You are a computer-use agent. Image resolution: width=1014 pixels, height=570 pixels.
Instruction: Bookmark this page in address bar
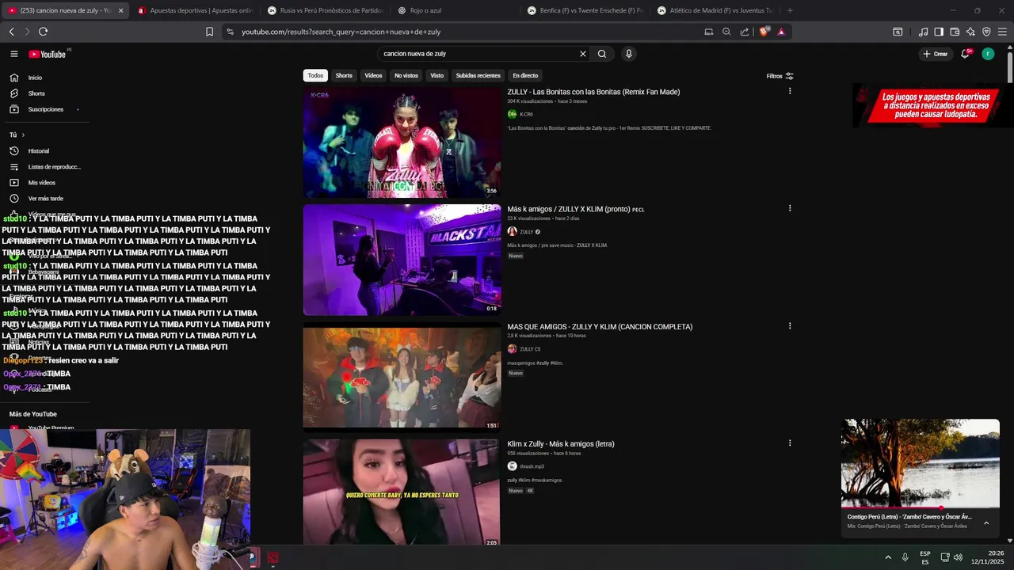point(209,32)
